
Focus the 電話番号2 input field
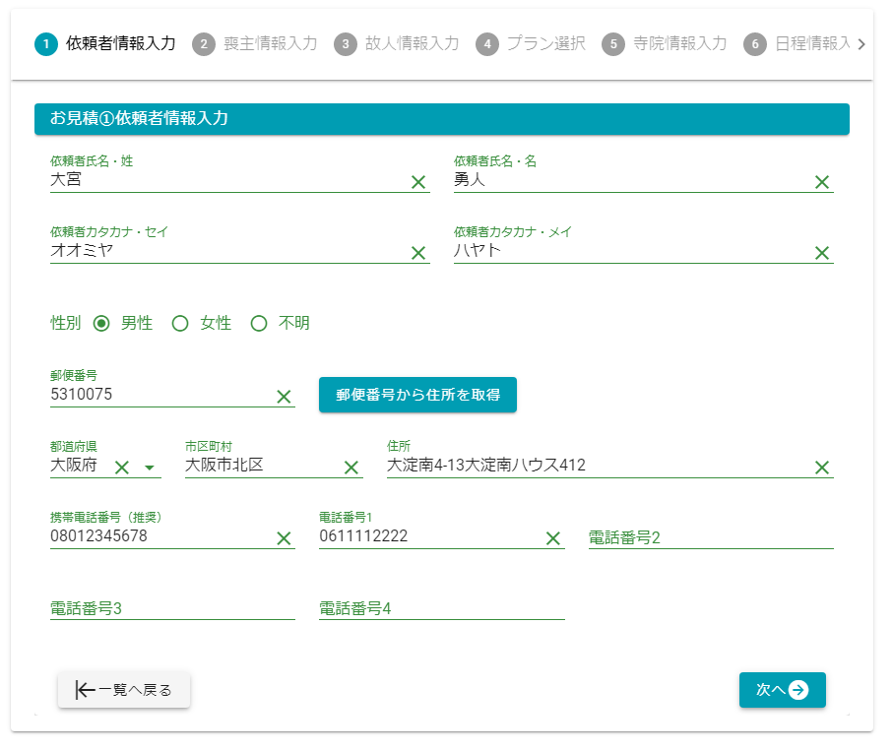[710, 537]
